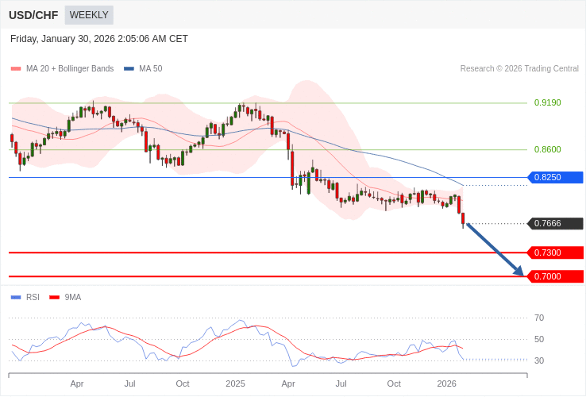
Task: Click the 9MA legend red swatch
Action: (55, 298)
